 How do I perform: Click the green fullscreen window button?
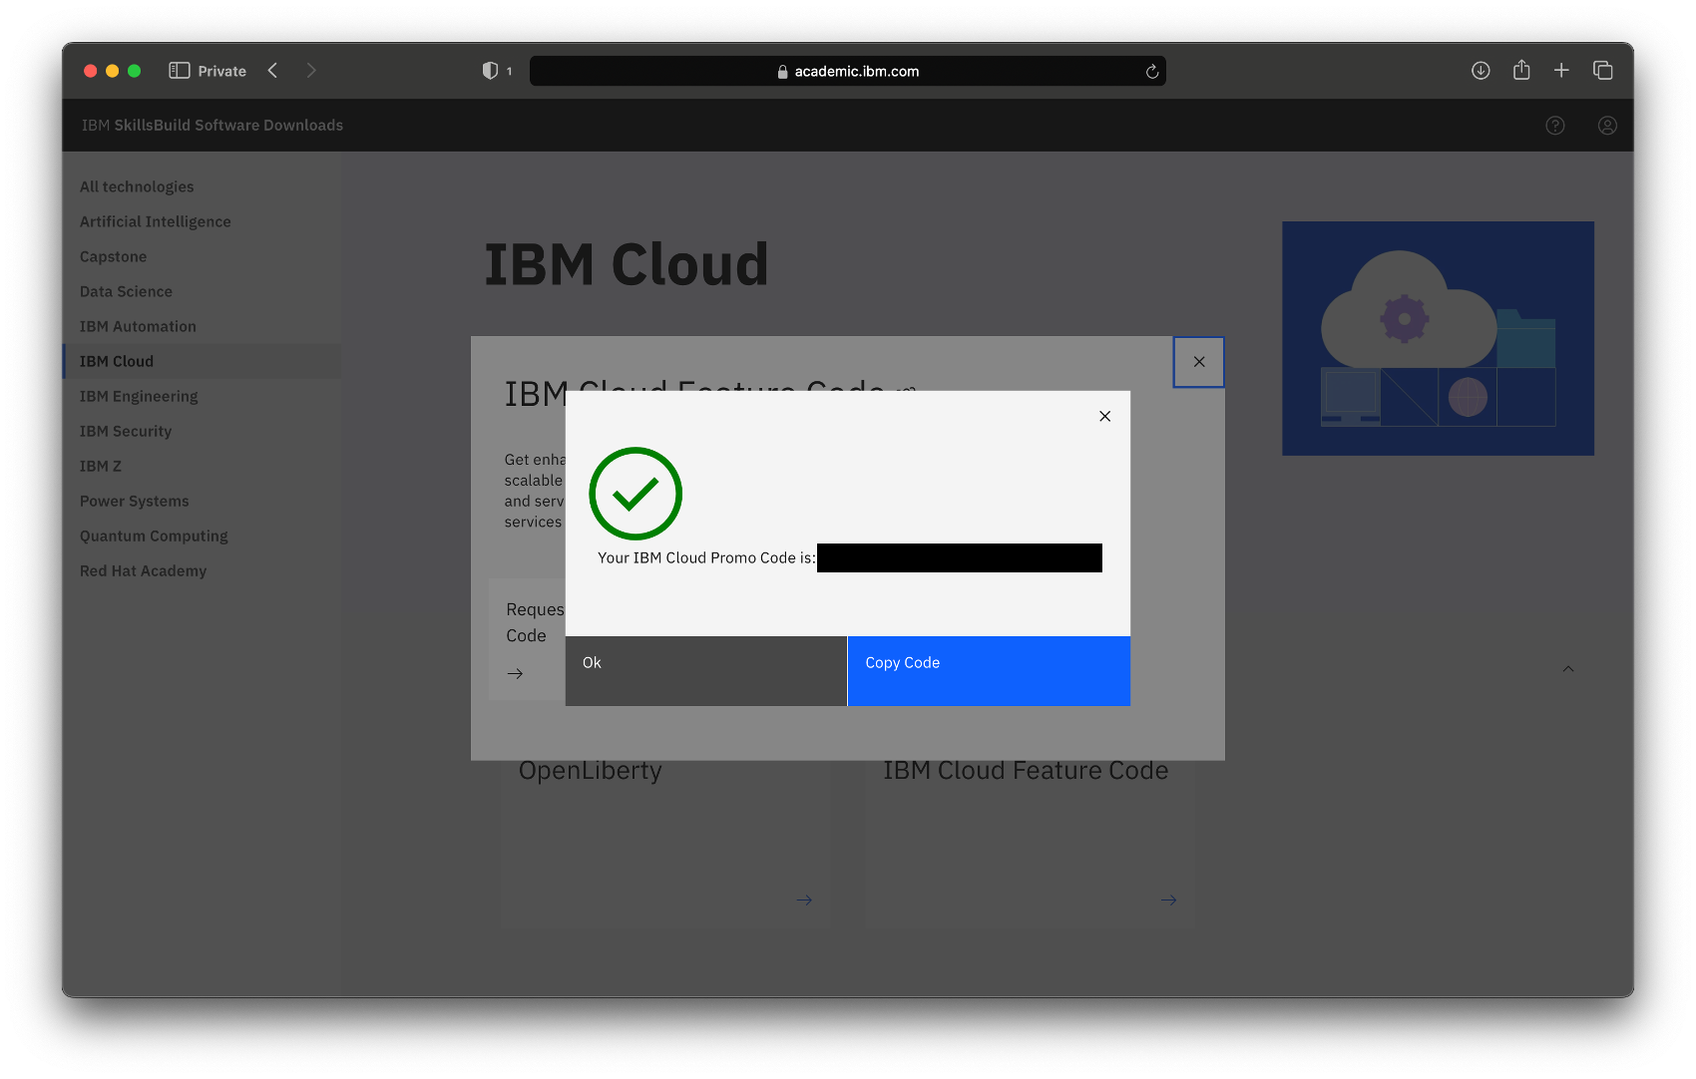pyautogui.click(x=134, y=71)
